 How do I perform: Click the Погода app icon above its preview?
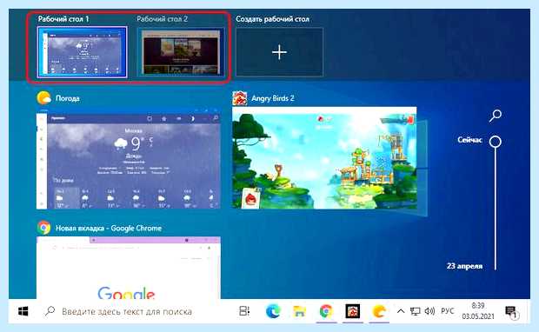pos(44,98)
